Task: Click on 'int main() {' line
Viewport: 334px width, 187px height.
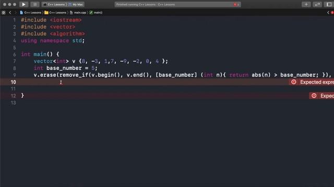Action: [x=40, y=54]
